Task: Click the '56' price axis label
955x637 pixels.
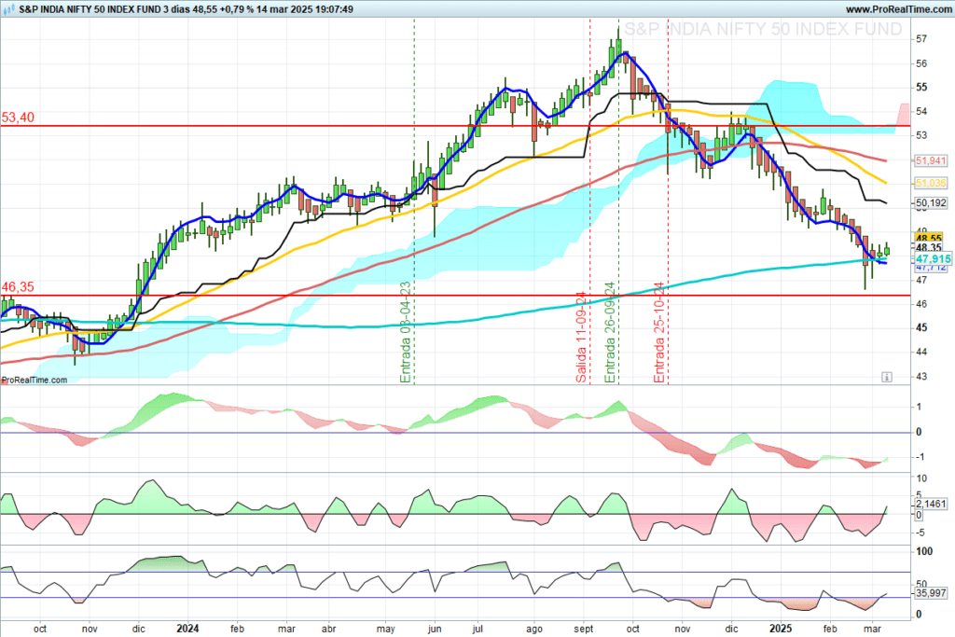Action: tap(921, 63)
